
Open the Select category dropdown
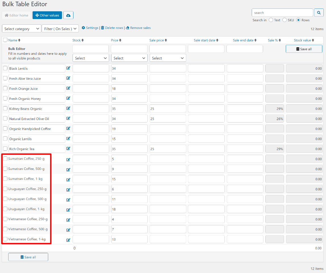coord(22,29)
